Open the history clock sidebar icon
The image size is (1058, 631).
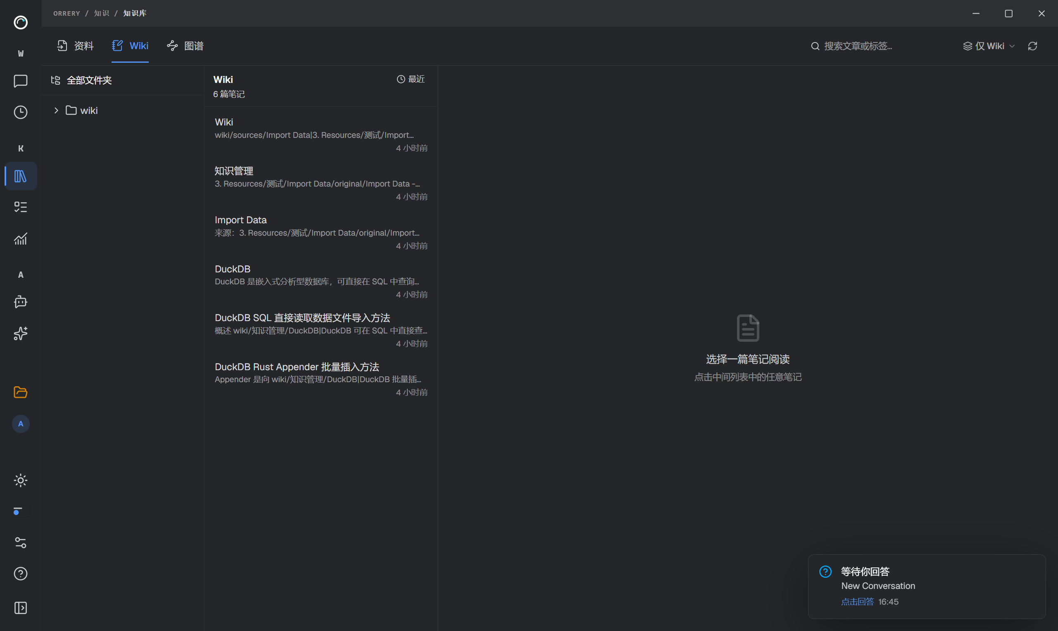pyautogui.click(x=20, y=112)
